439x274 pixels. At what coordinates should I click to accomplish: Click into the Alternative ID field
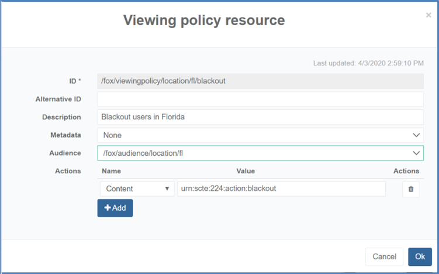(260, 99)
